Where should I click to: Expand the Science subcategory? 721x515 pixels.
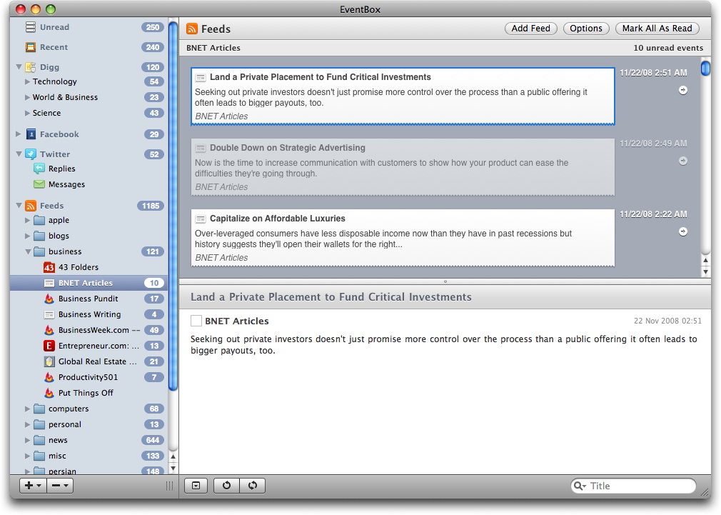pos(27,113)
